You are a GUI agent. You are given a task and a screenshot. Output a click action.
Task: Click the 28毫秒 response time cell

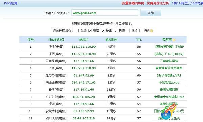coord(111,54)
